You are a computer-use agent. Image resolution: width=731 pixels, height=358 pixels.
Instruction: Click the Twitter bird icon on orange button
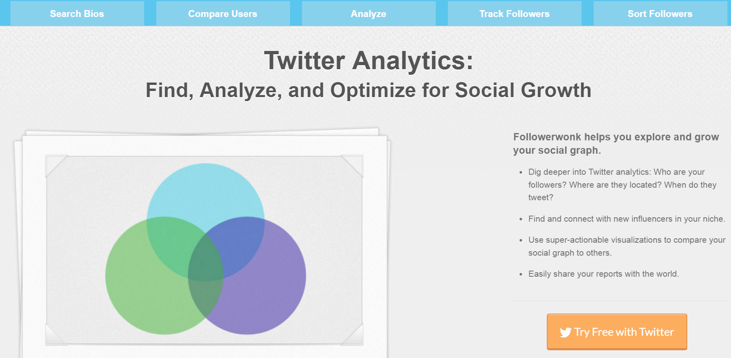(565, 333)
